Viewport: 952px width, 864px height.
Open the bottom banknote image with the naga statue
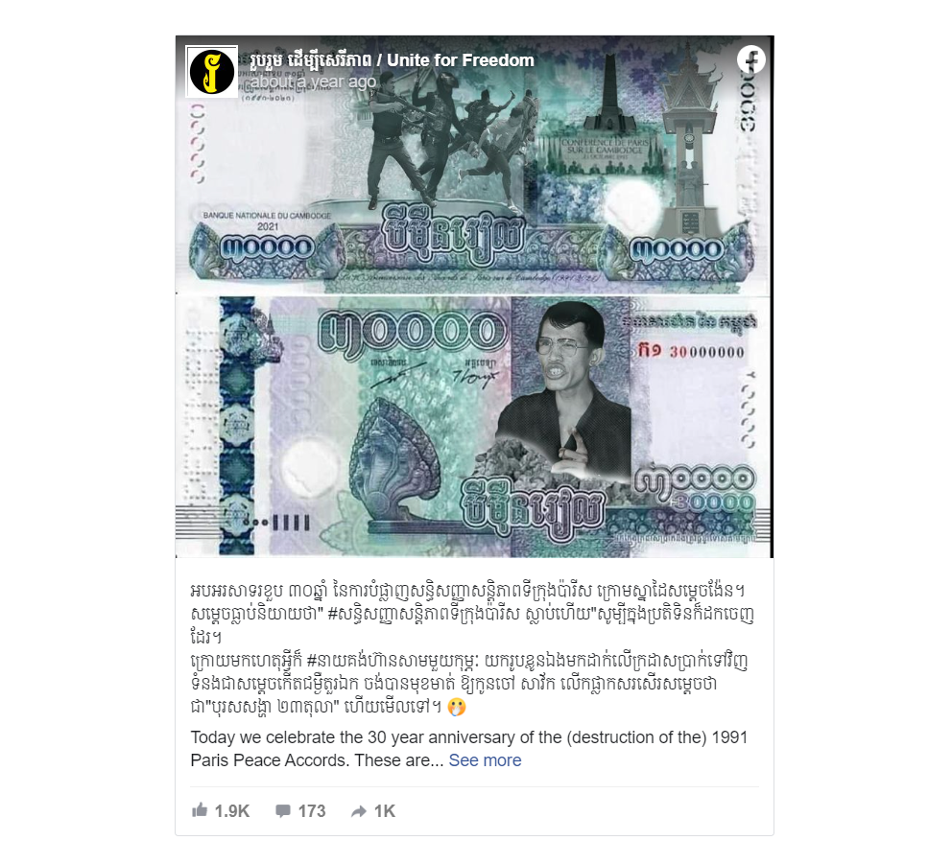click(x=474, y=426)
